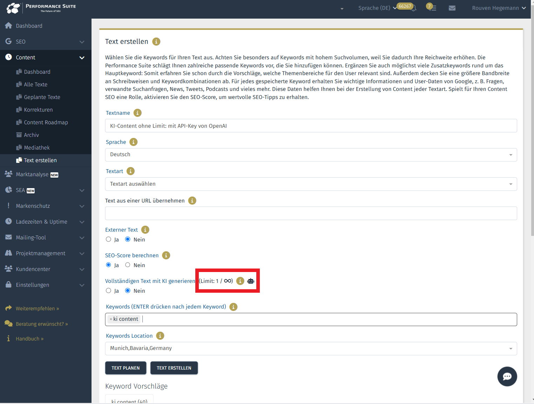Screen dimensions: 534x404
Task: Collapse the Content sidebar section chevron
Action: pyautogui.click(x=82, y=58)
